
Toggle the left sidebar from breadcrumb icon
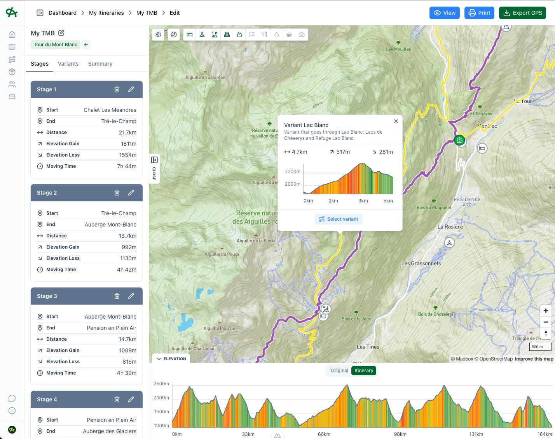[40, 13]
